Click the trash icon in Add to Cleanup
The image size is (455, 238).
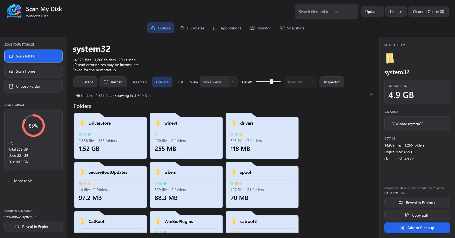[402, 228]
